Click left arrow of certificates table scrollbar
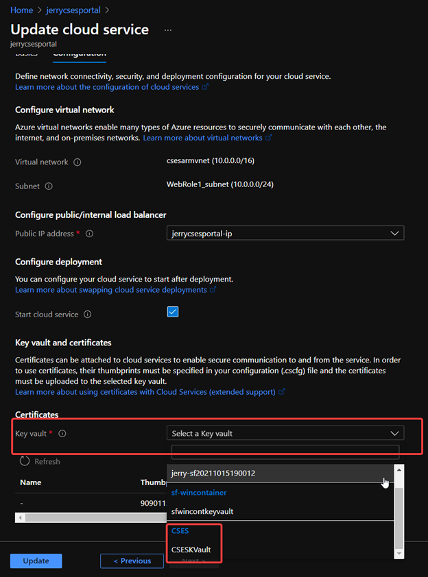The width and height of the screenshot is (428, 577). tap(21, 518)
